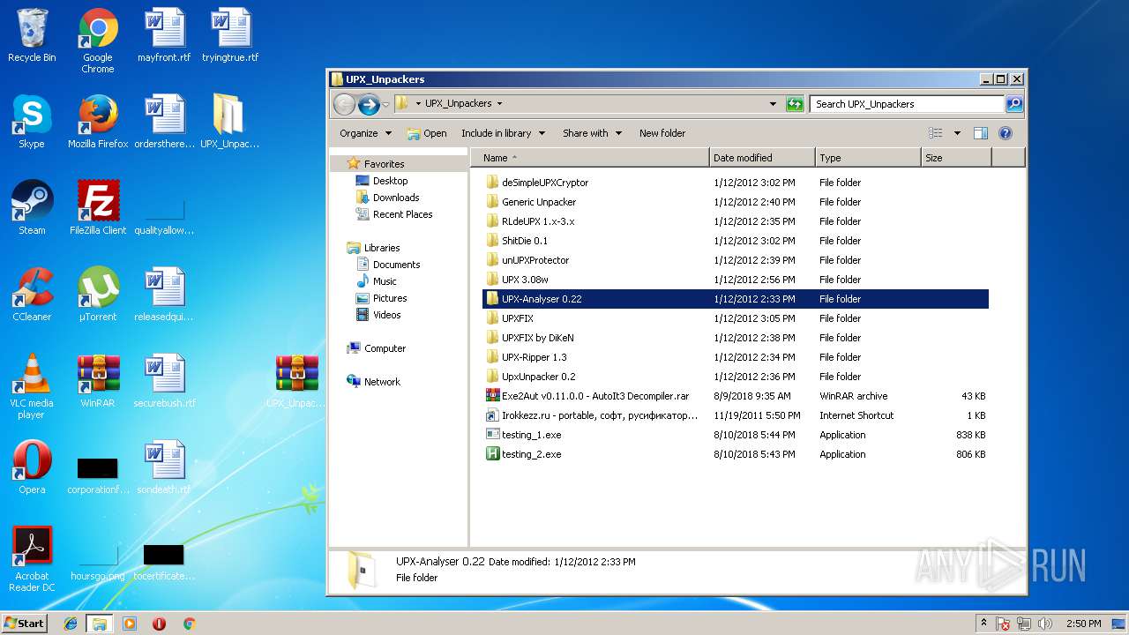This screenshot has width=1129, height=635.
Task: Open the Documents library
Action: (396, 265)
